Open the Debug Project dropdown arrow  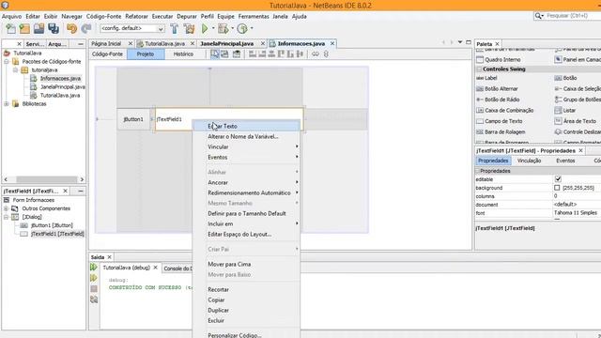pos(232,28)
